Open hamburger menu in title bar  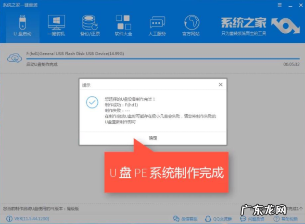point(280,5)
